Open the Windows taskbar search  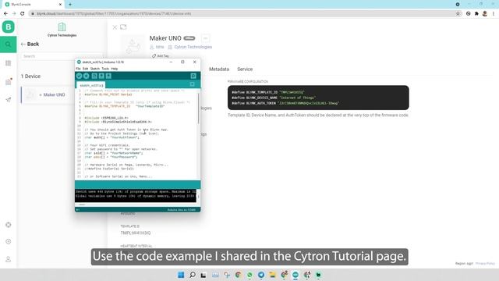coord(193,275)
